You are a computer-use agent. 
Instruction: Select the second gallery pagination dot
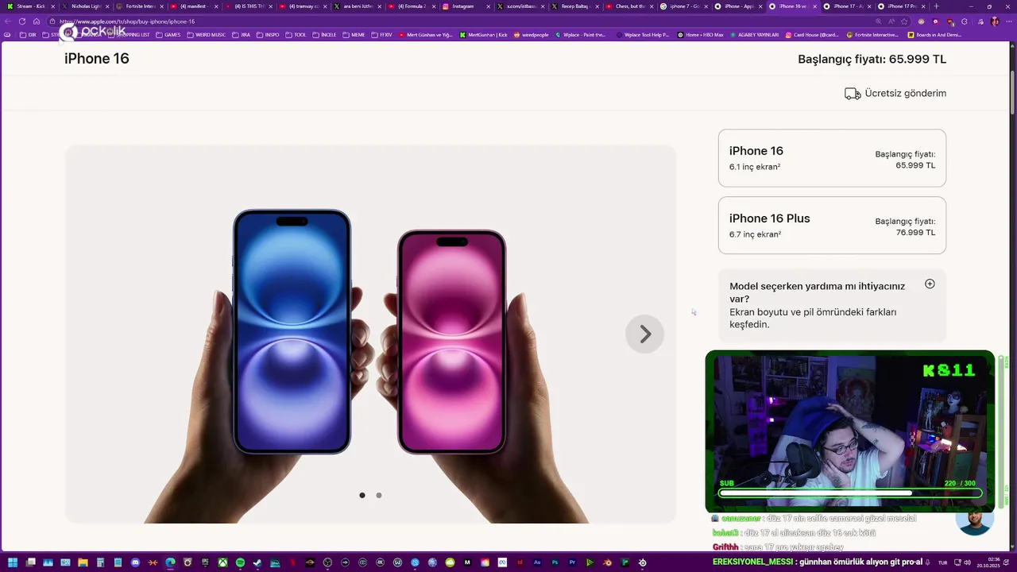coord(379,495)
